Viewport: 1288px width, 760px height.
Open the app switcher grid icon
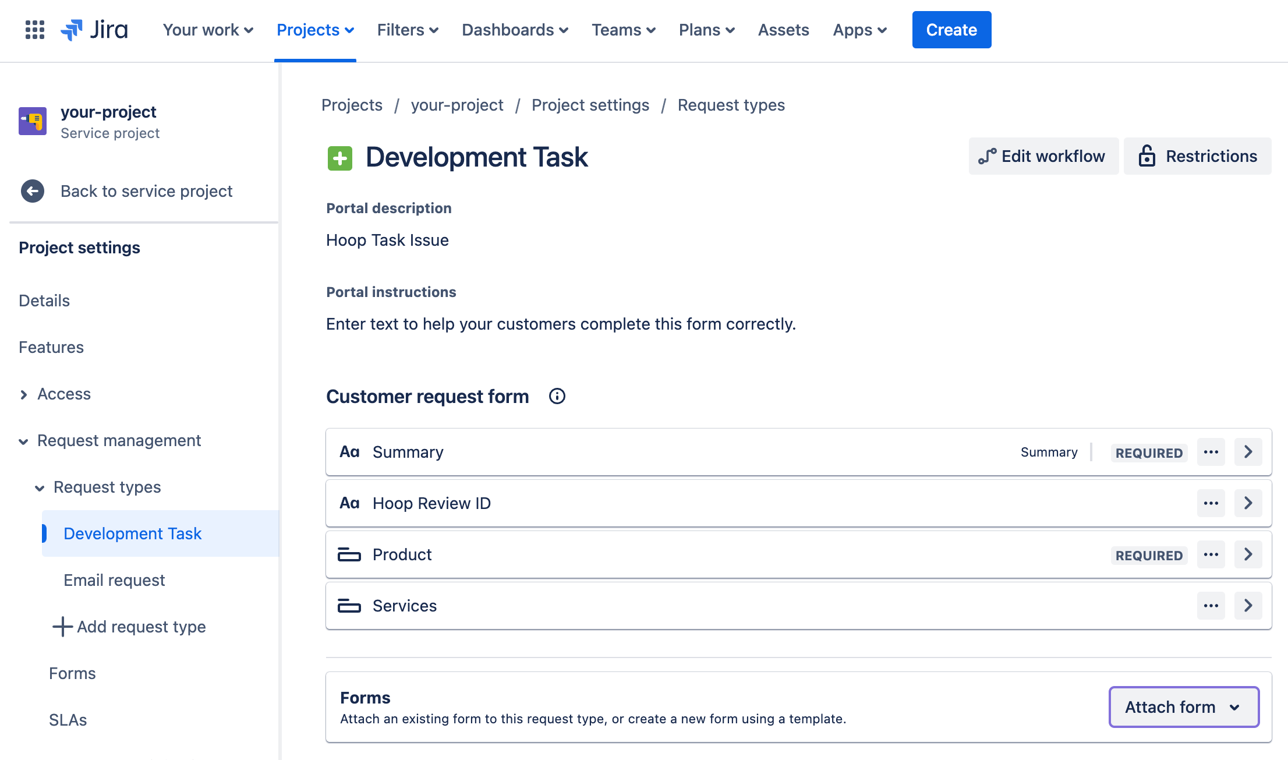(35, 30)
